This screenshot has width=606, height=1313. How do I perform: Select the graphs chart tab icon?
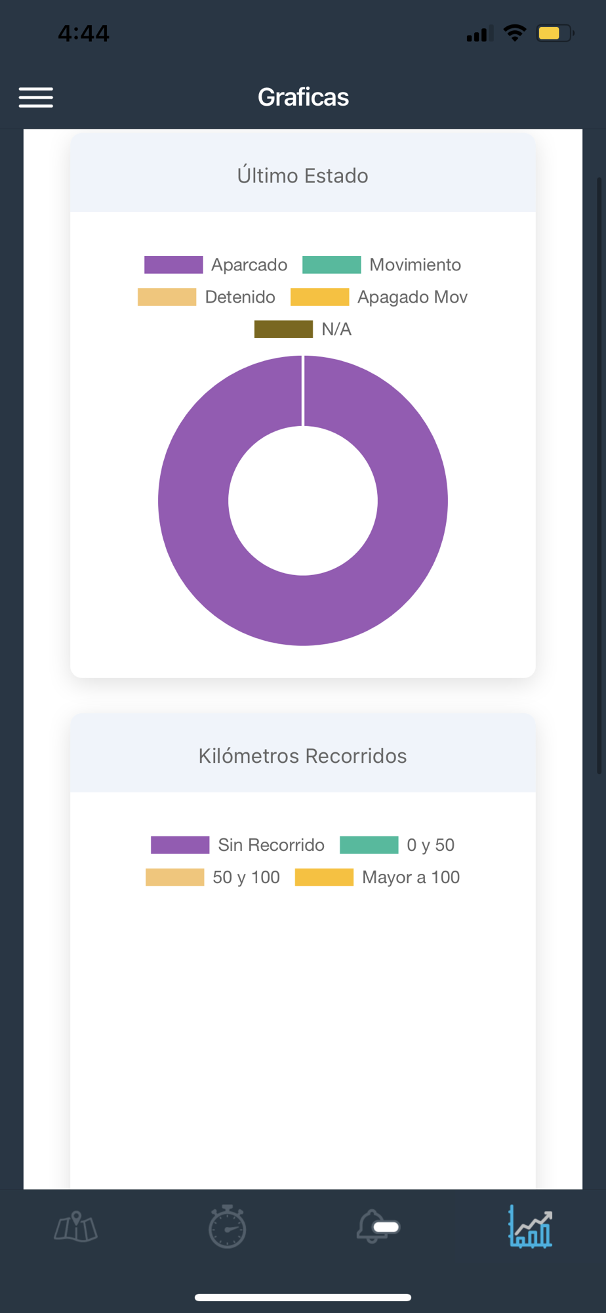[x=530, y=1226]
